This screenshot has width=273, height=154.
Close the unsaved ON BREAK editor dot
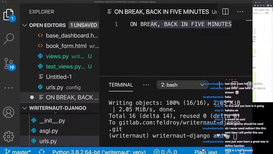[x=32, y=97]
